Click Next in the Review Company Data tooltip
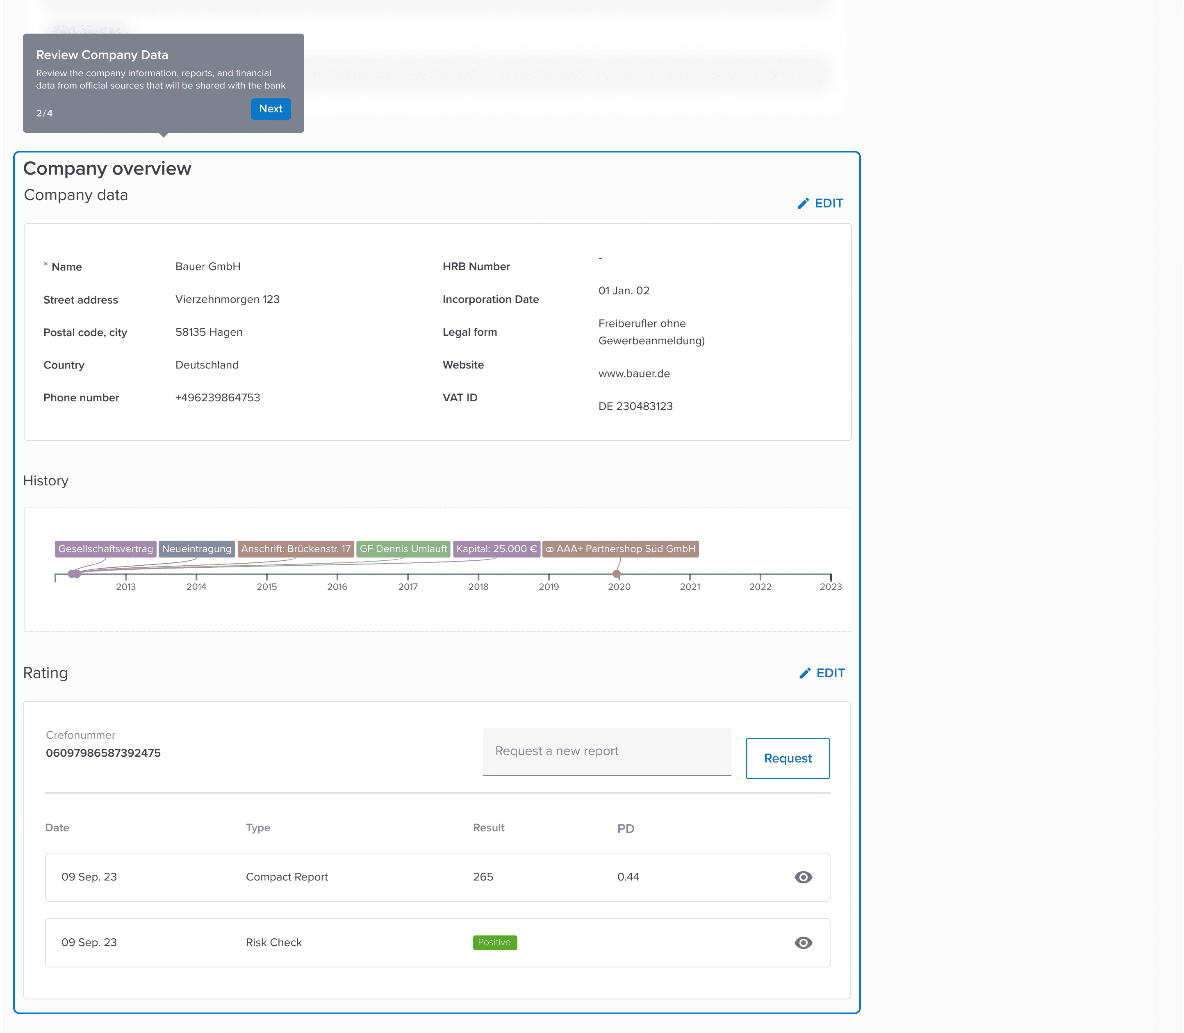This screenshot has height=1033, width=1184. pyautogui.click(x=270, y=109)
